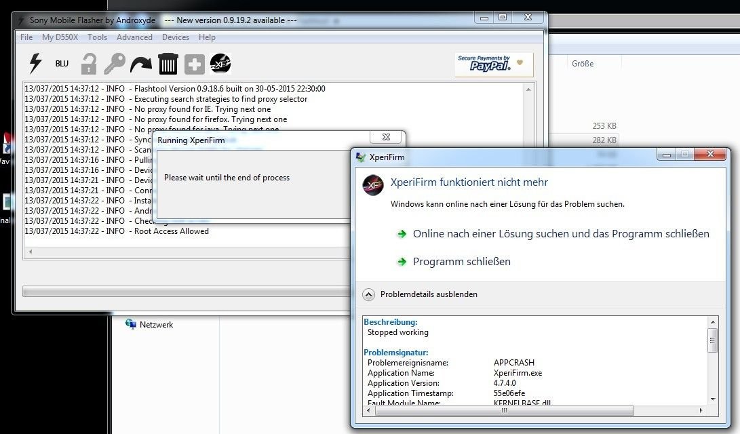Click 'Please wait until the end of process' text
740x434 pixels.
[227, 178]
